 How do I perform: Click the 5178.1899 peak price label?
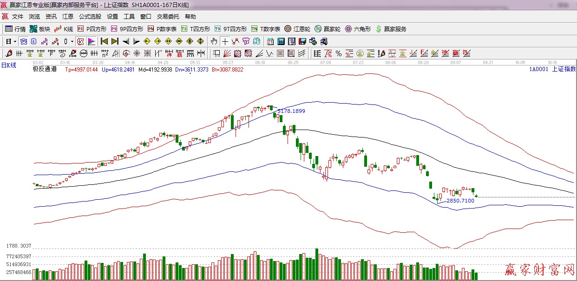(291, 111)
